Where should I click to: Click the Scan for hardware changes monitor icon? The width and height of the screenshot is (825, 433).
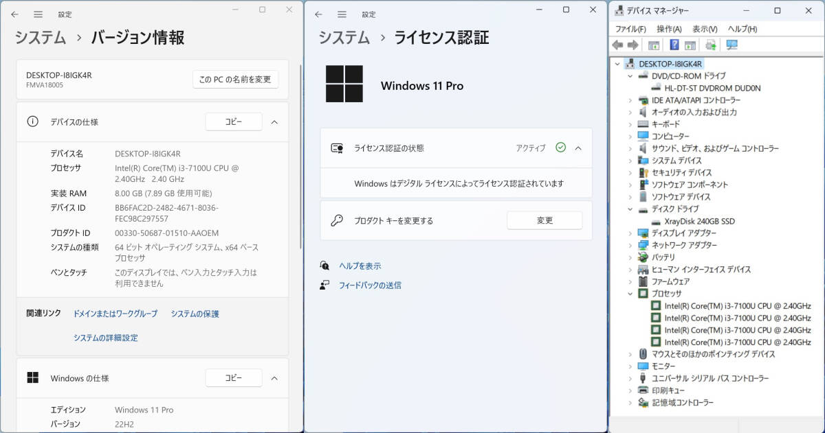coord(731,45)
